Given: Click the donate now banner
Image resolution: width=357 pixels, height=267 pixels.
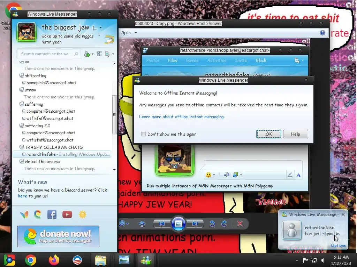Looking at the screenshot, I should click(x=58, y=236).
